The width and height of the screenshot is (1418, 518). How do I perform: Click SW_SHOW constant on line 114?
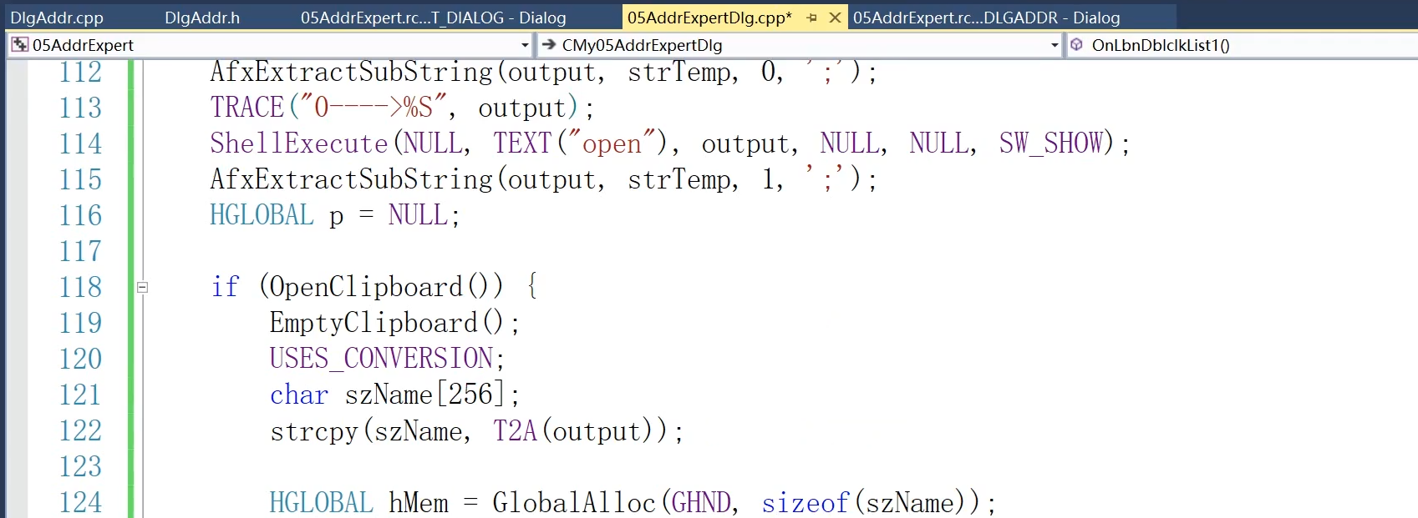tap(1051, 143)
